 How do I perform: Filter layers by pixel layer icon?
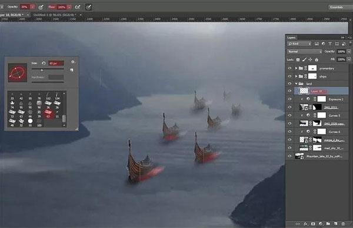[317, 44]
